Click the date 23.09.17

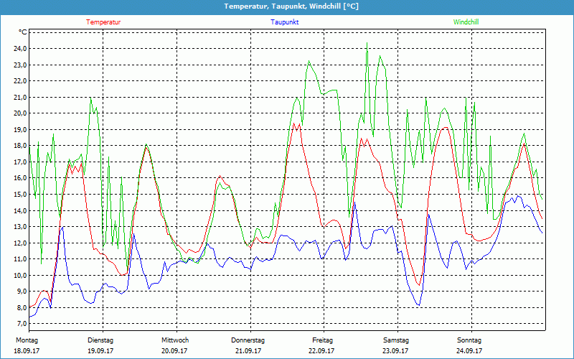[x=395, y=351]
